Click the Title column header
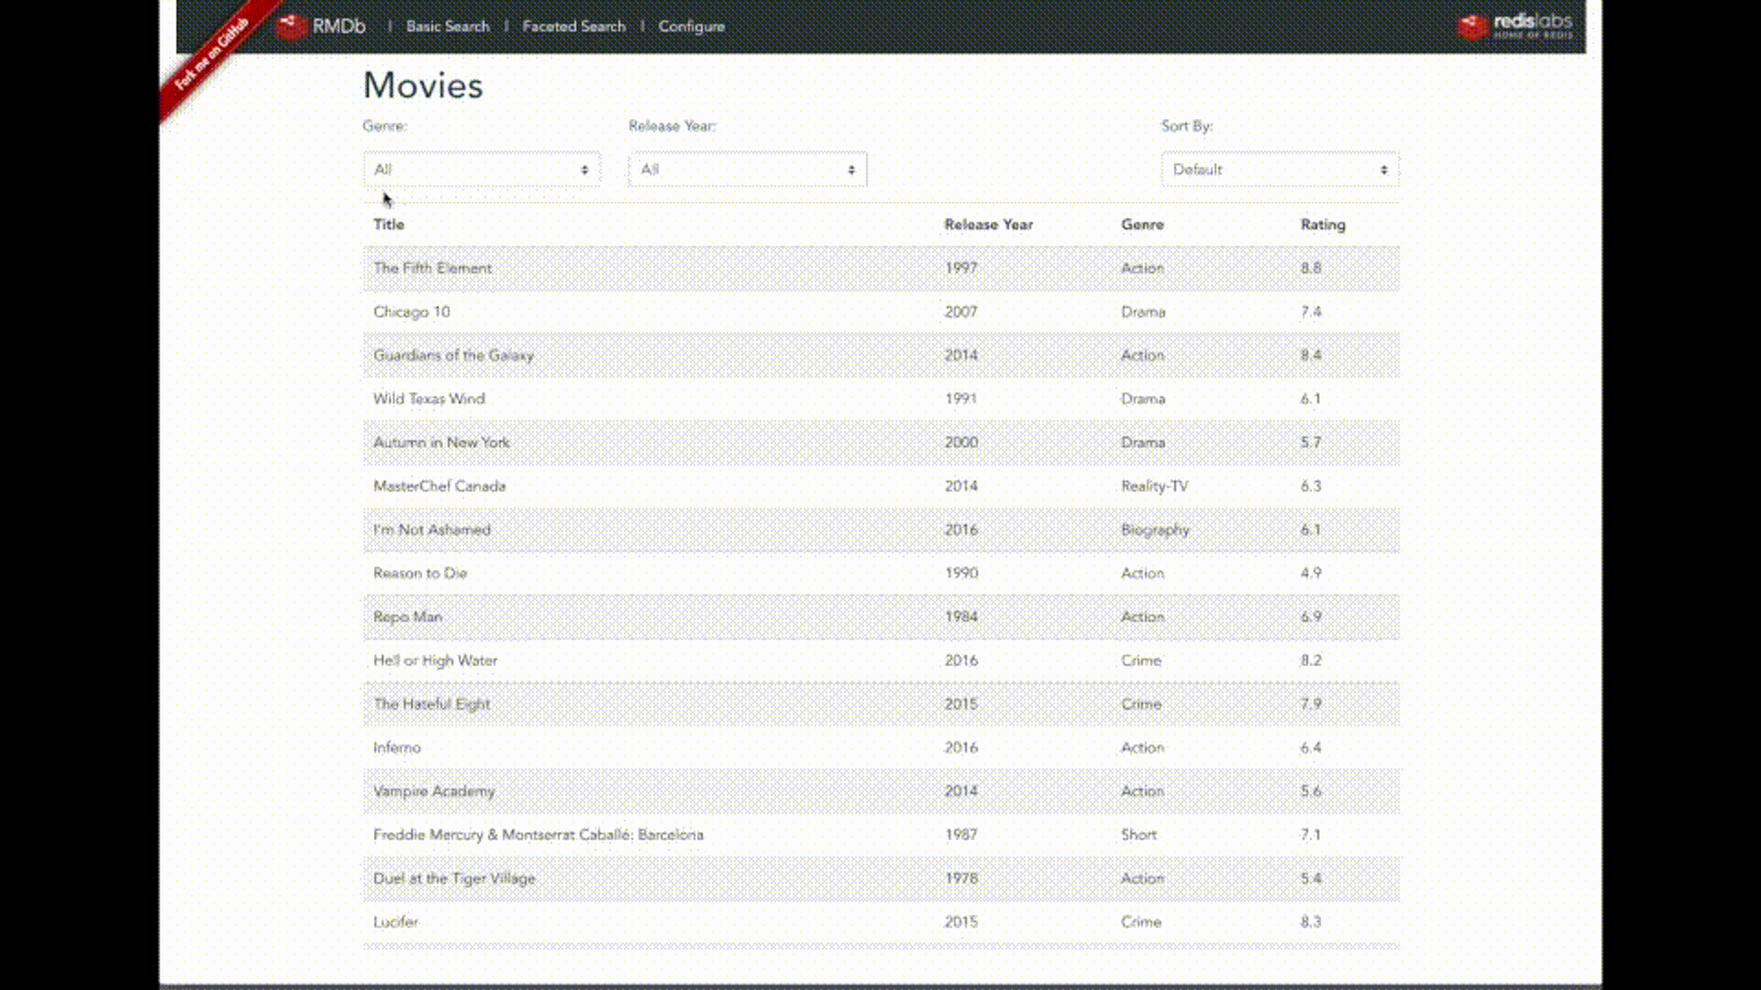Screen dimensions: 1761x990 pos(388,225)
